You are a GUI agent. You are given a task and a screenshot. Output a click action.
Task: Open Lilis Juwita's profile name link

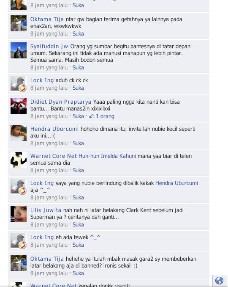coord(46,210)
